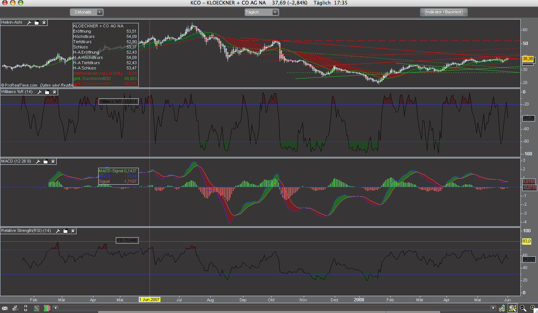538x313 pixels.
Task: Click the red-green horizontal bars icon
Action: point(47,308)
